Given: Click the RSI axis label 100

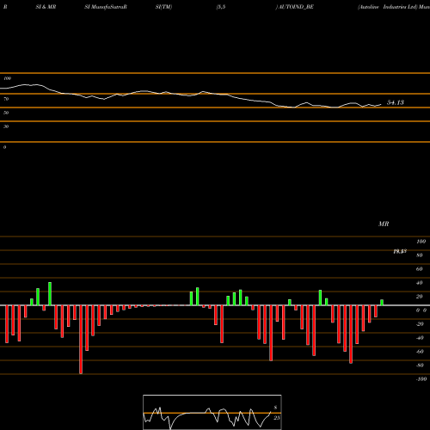Looking at the screenshot, I should (x=8, y=78).
